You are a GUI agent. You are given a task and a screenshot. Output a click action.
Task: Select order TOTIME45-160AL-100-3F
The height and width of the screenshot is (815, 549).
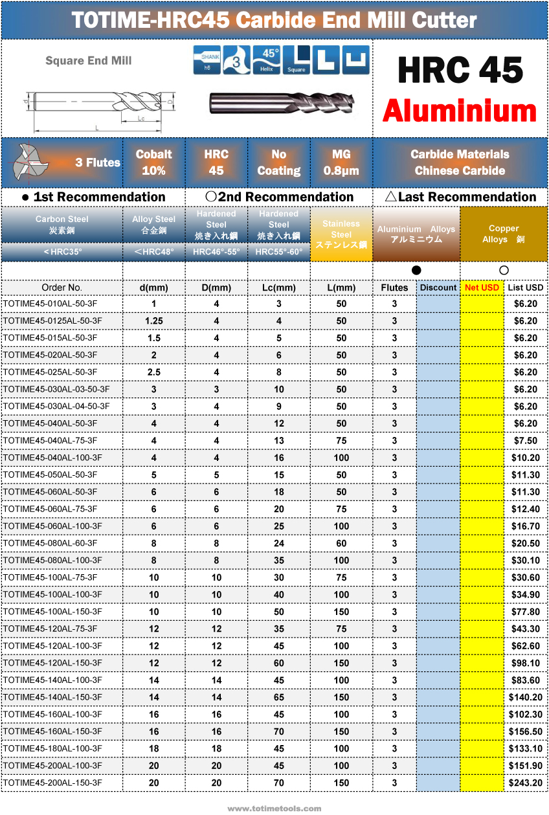[52, 714]
